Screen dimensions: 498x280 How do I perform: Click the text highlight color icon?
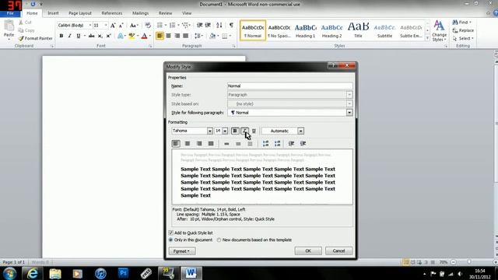[132, 37]
